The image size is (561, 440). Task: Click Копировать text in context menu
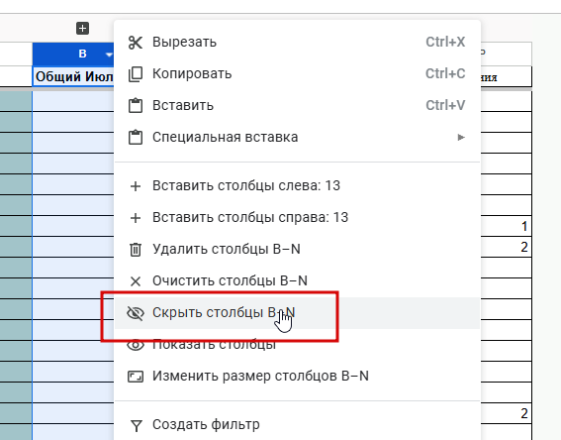pos(192,73)
